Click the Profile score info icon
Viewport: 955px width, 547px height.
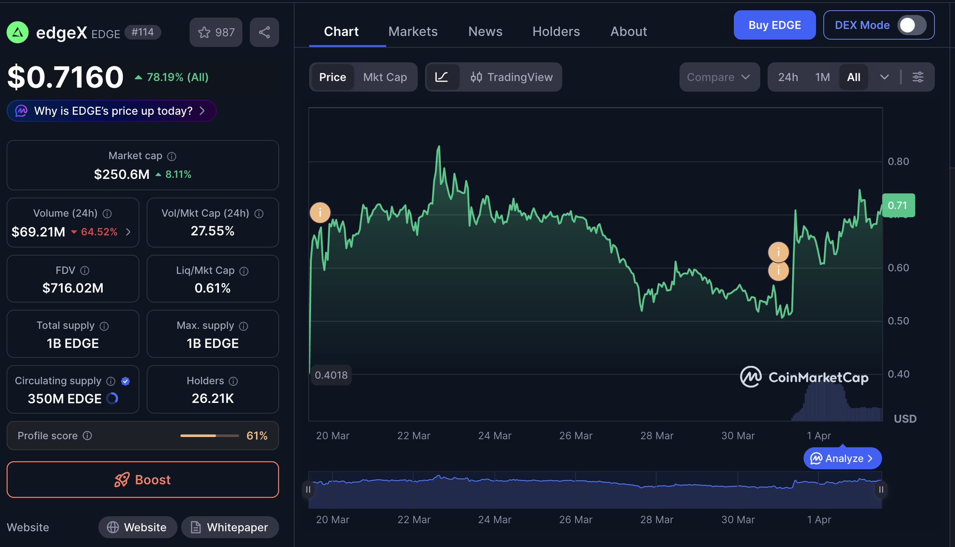click(87, 436)
